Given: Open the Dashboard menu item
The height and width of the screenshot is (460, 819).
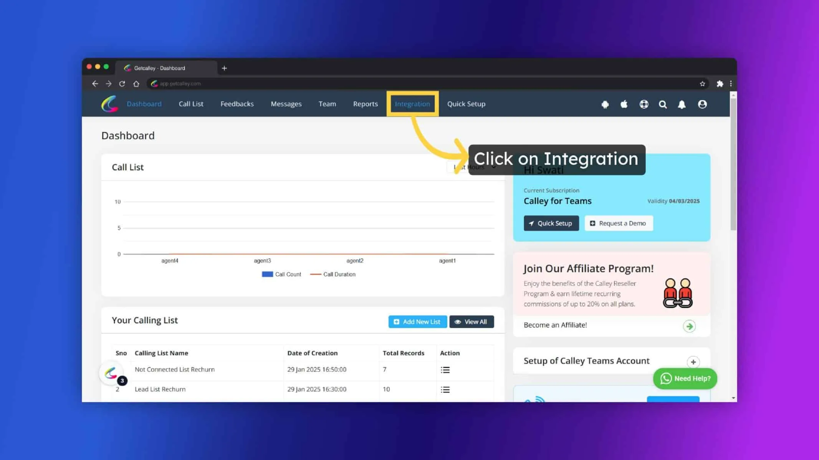Looking at the screenshot, I should coord(144,104).
